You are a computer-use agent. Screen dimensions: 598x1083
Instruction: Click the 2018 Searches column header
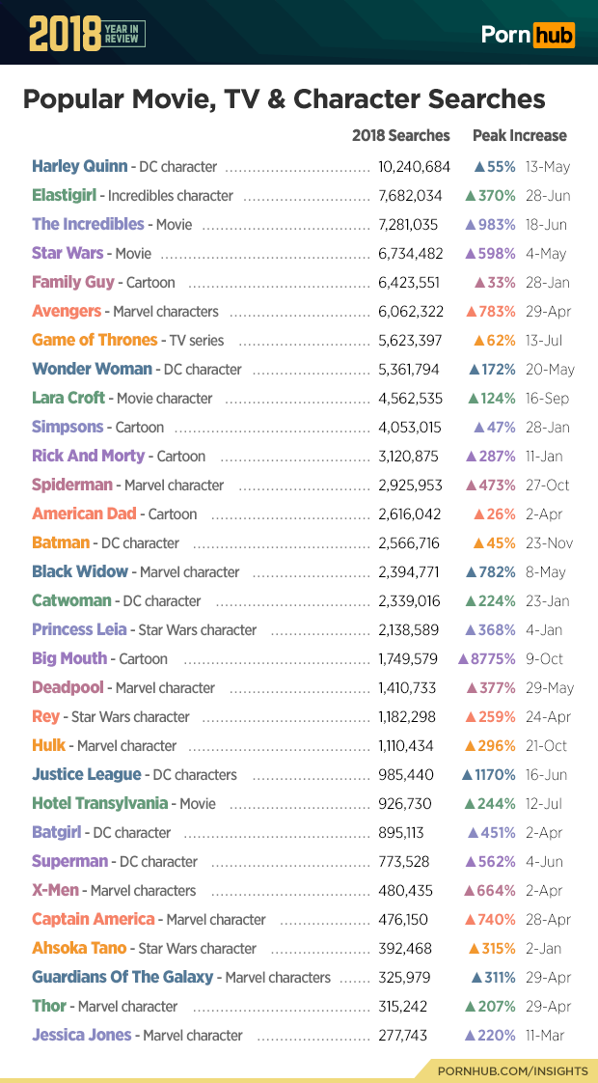[x=400, y=135]
